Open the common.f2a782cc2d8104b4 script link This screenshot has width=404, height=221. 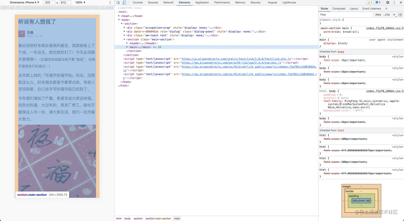249,67
